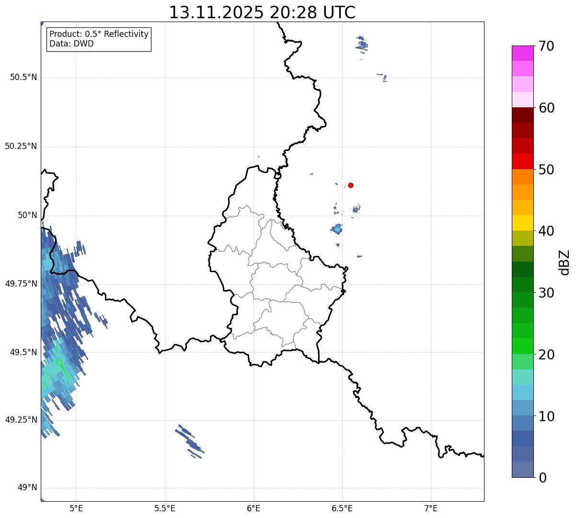The image size is (576, 518).
Task: Click the small radar echo near 6.6°E 50.6°N
Action: click(362, 44)
